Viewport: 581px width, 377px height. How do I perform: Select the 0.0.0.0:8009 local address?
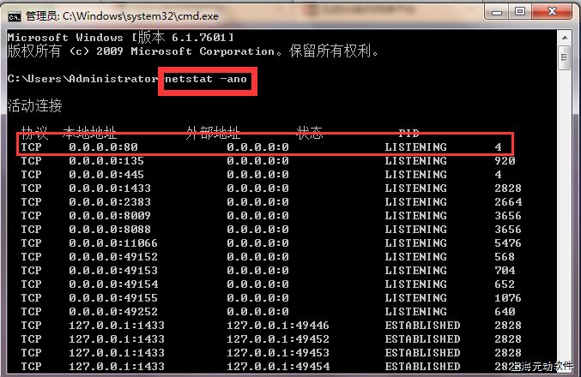[x=110, y=216]
